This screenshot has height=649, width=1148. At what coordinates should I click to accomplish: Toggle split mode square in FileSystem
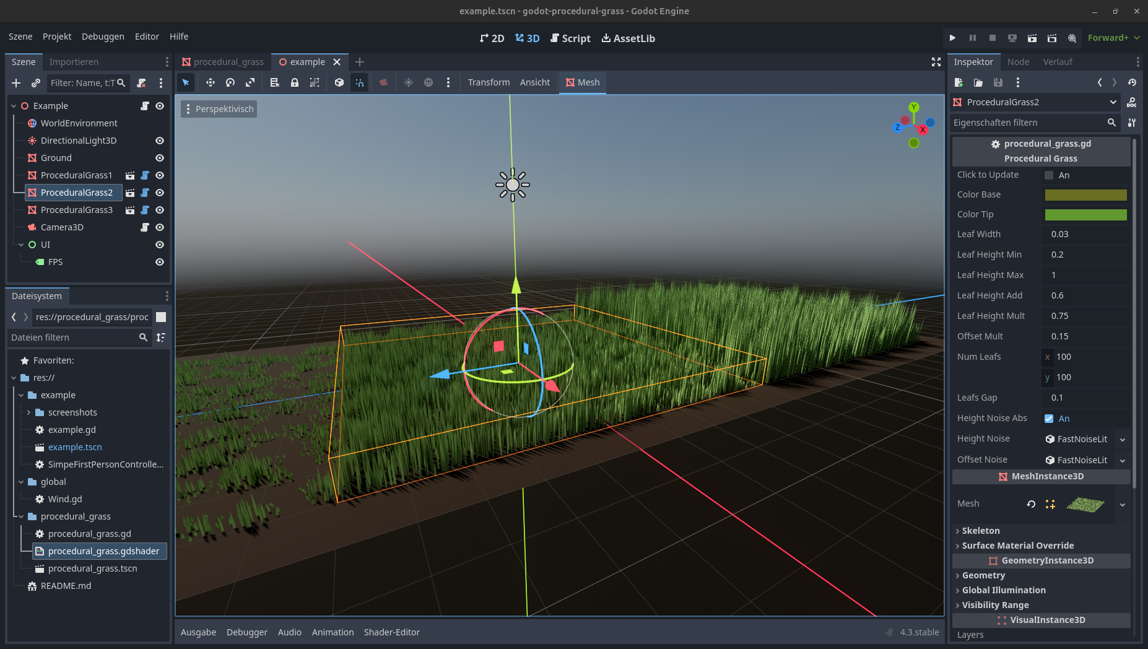click(x=161, y=317)
